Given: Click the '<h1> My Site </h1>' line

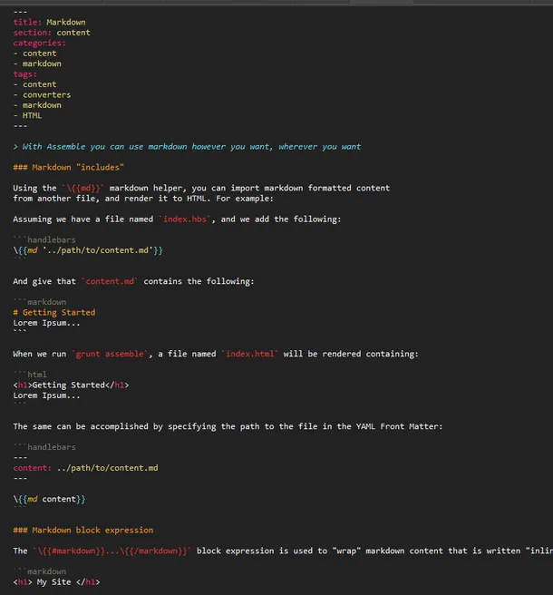Looking at the screenshot, I should pos(56,582).
